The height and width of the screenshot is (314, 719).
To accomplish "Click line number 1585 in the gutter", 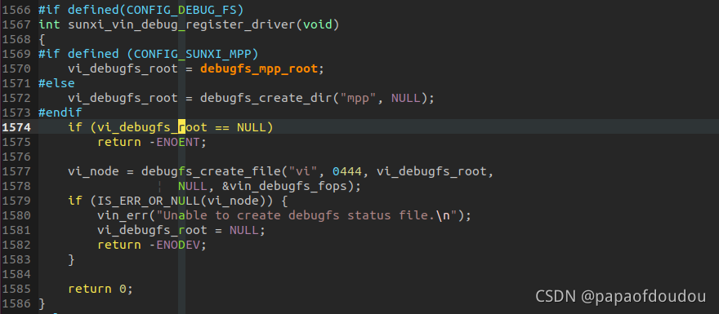I will tap(16, 289).
